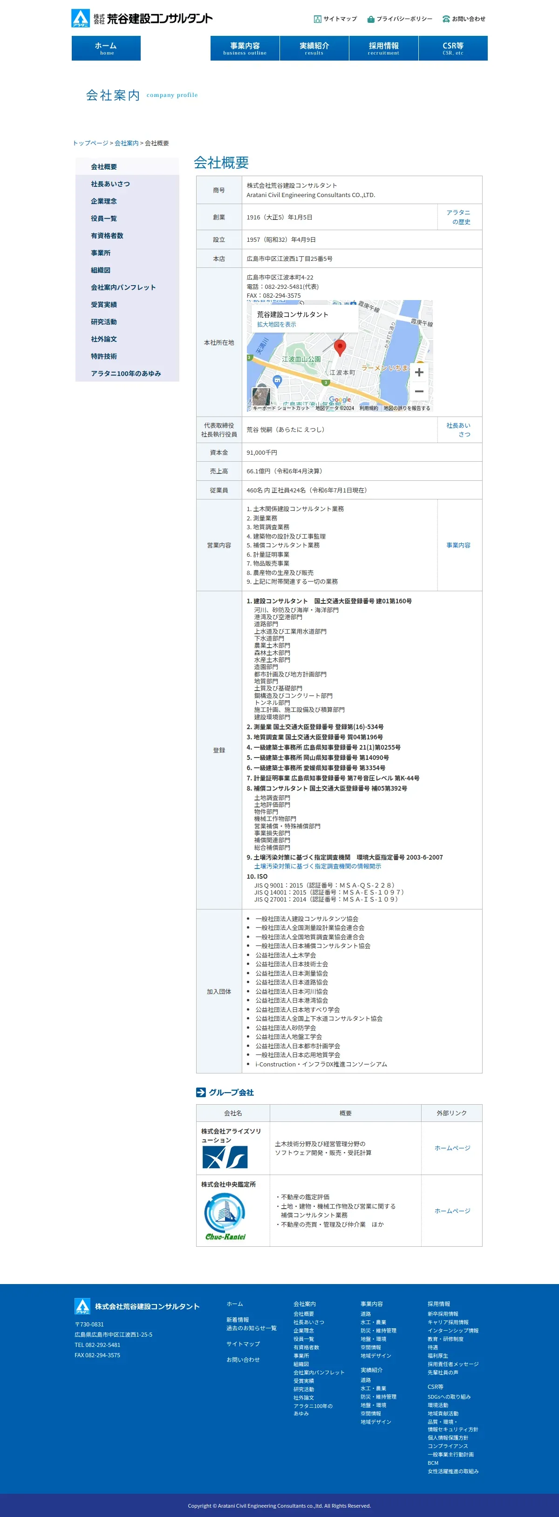Select 会社概要 in the sidebar
Image resolution: width=559 pixels, height=1517 pixels.
127,167
